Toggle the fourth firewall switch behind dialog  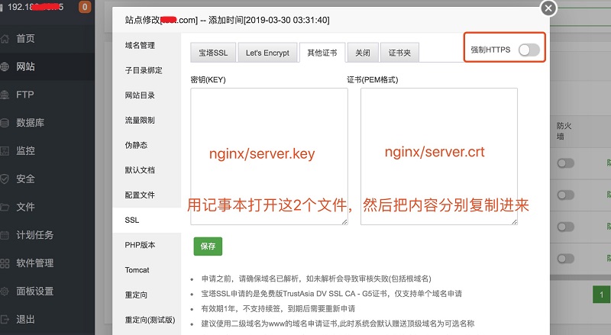tap(565, 258)
